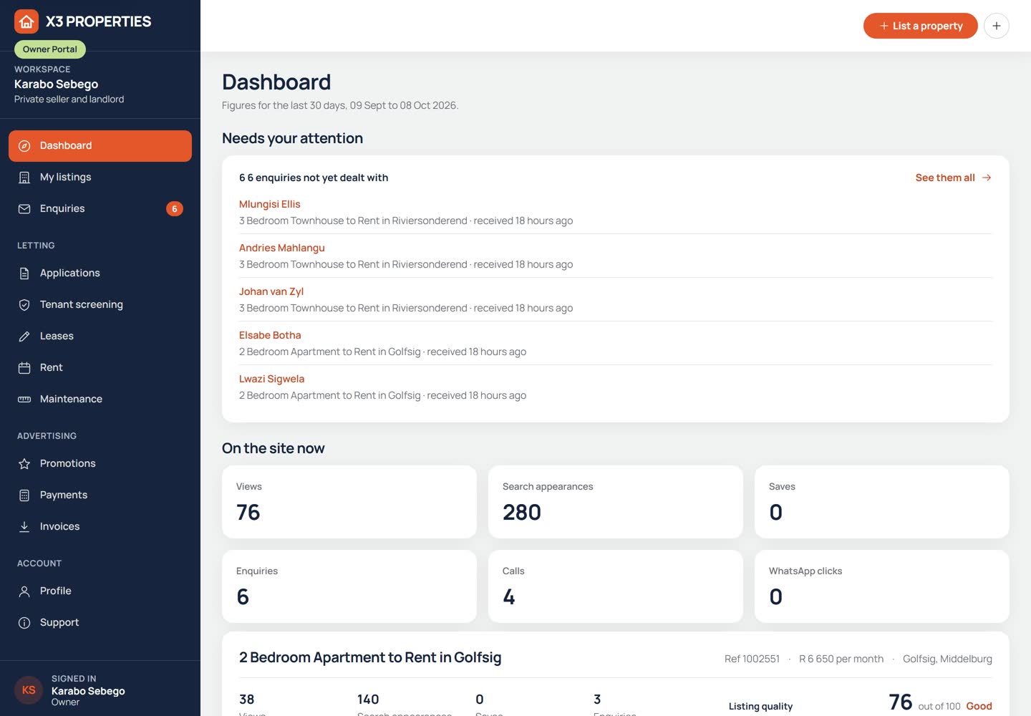Click the Rent calendar icon
Viewport: 1031px width, 716px height.
click(24, 368)
